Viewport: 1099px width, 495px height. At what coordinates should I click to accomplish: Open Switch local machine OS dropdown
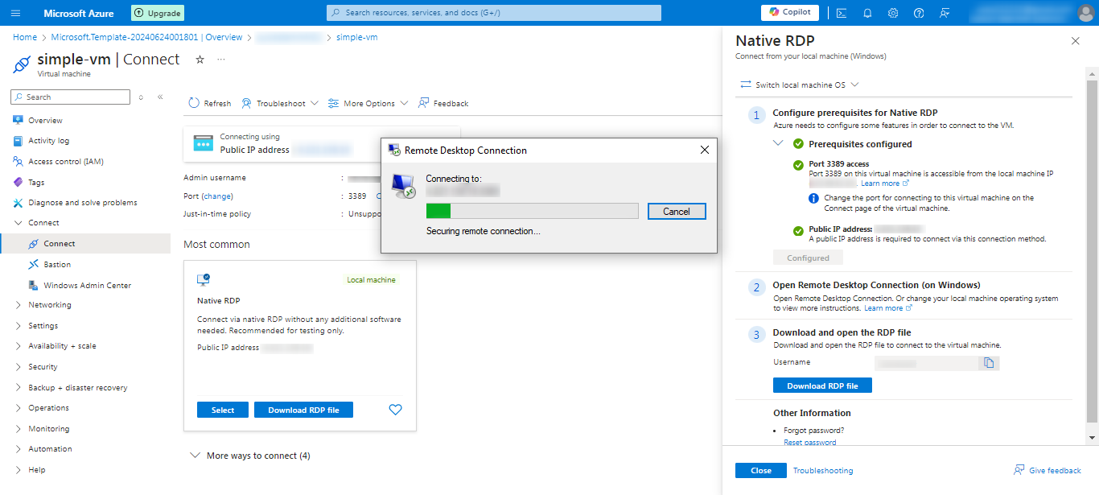(x=800, y=85)
